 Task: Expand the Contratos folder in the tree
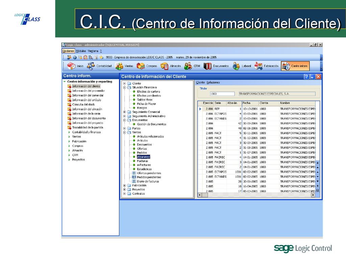124,194
